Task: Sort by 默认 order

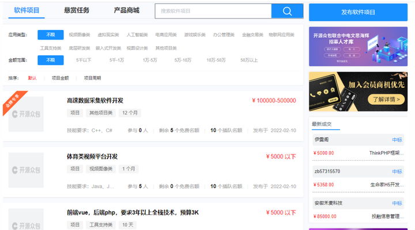Action: 32,78
